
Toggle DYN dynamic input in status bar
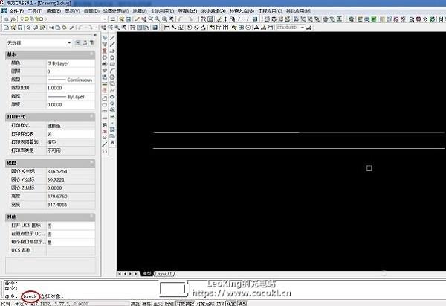click(x=221, y=304)
